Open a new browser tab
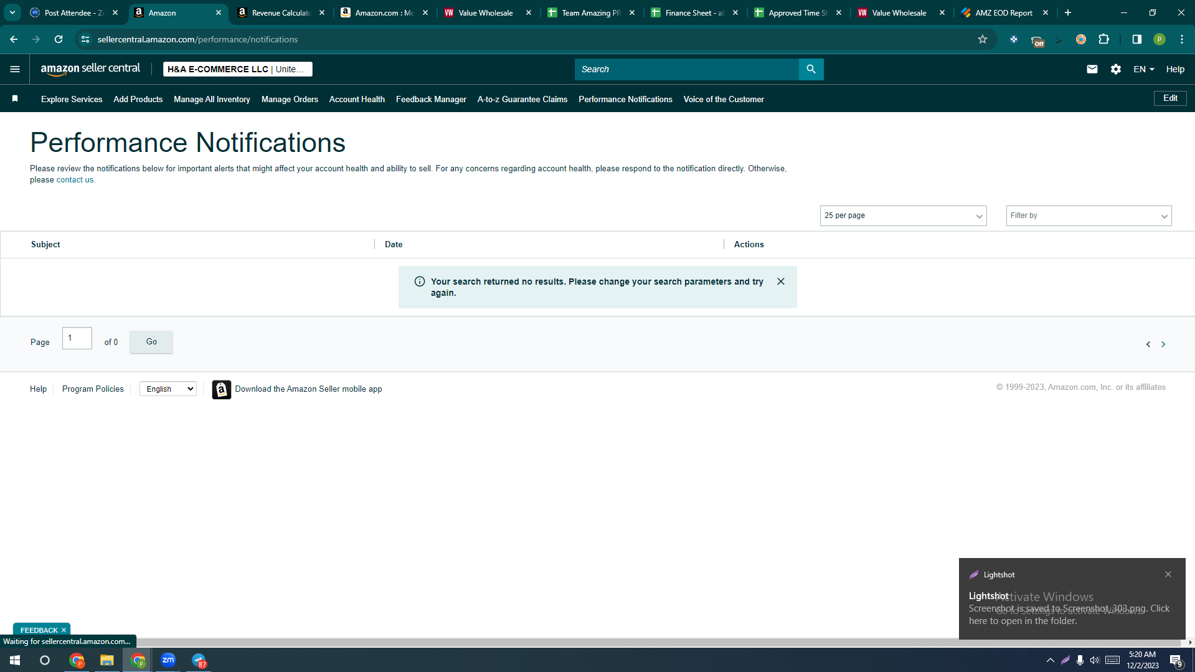 (x=1067, y=12)
